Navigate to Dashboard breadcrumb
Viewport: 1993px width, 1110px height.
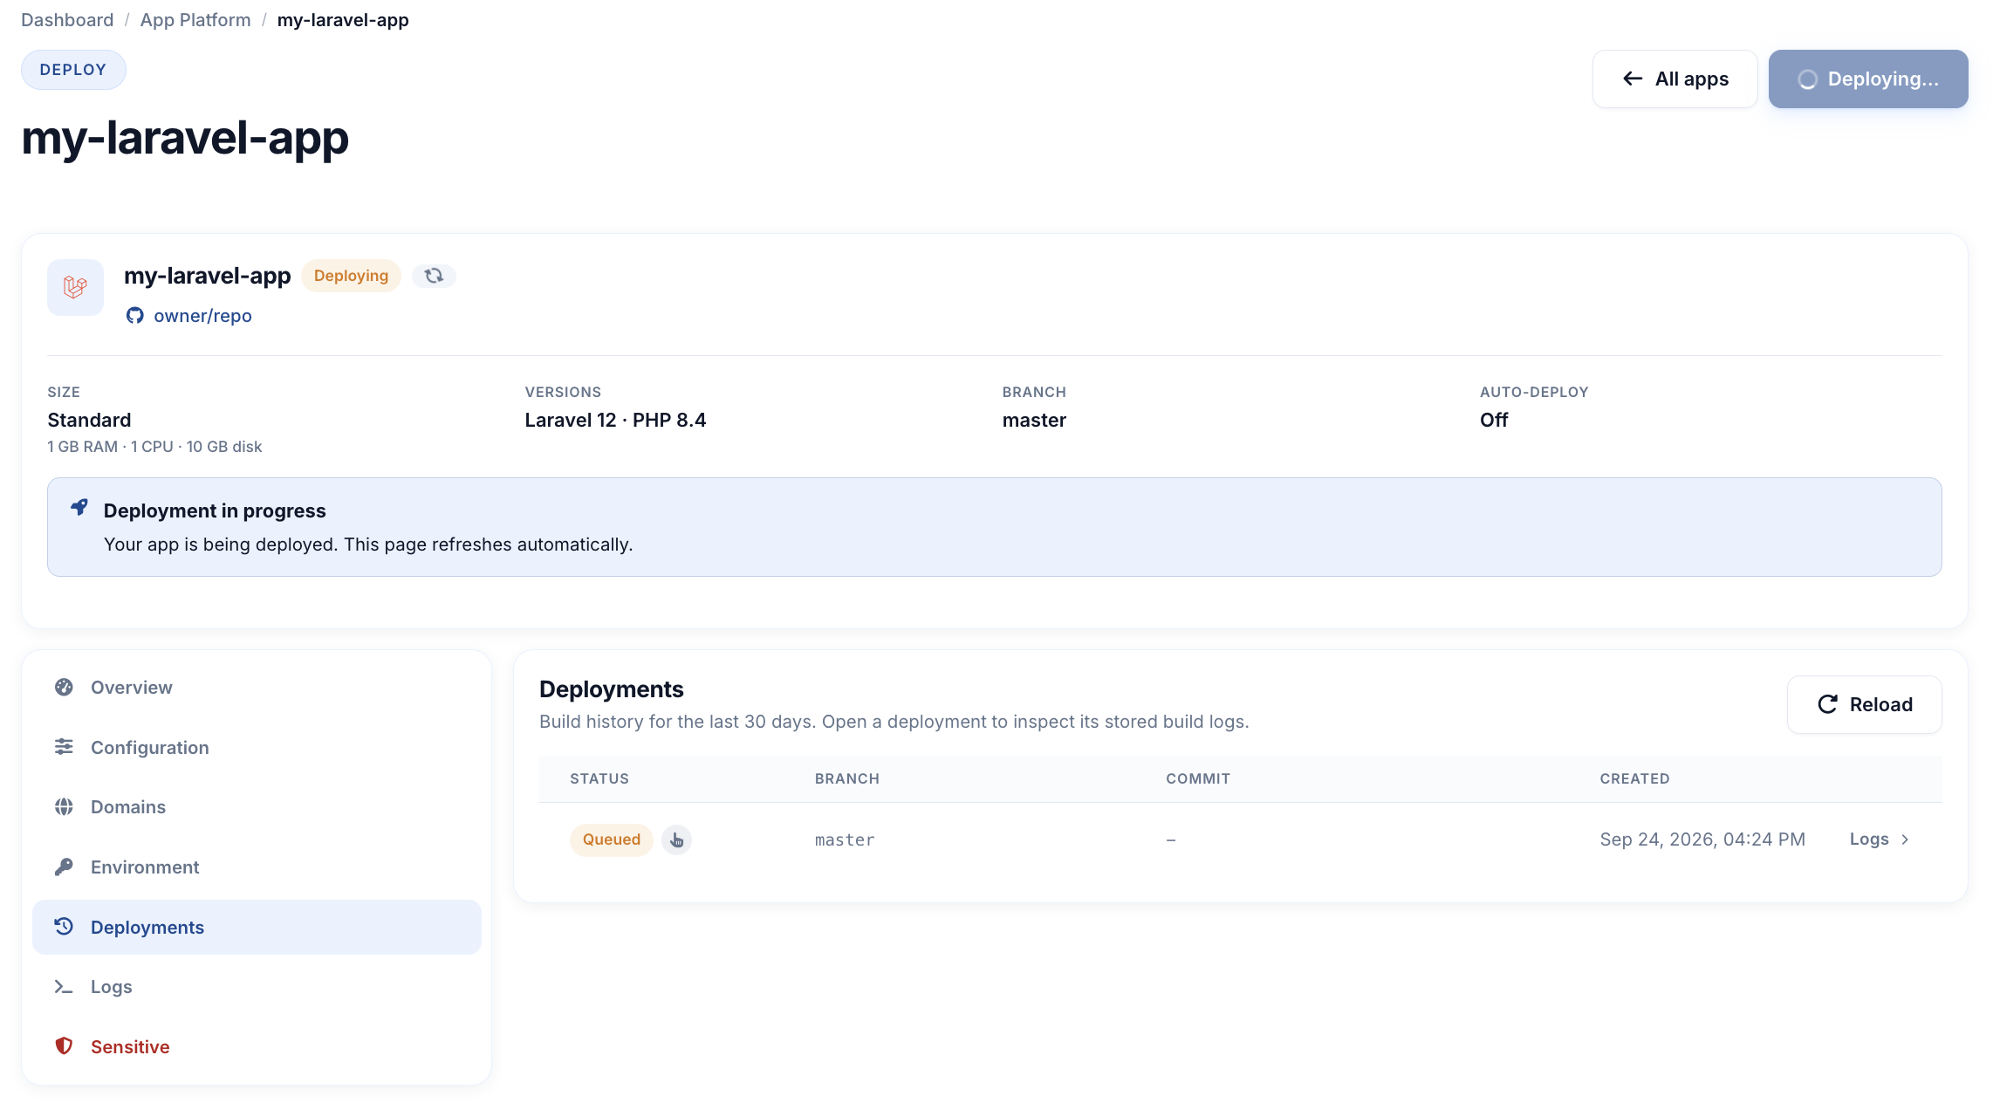[67, 20]
